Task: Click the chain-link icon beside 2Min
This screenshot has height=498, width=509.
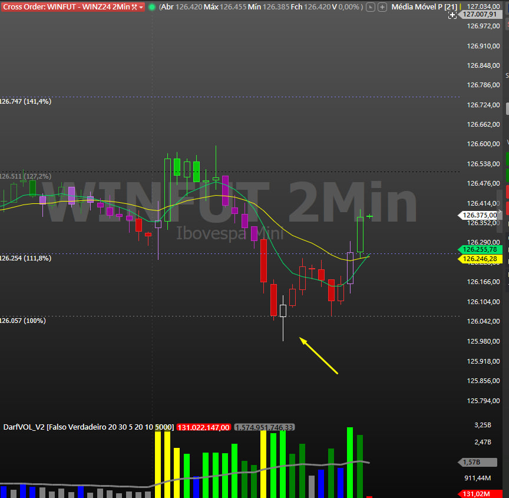Action: [134, 7]
